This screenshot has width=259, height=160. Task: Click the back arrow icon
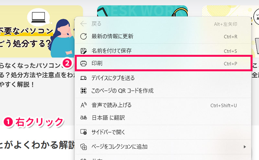[84, 24]
